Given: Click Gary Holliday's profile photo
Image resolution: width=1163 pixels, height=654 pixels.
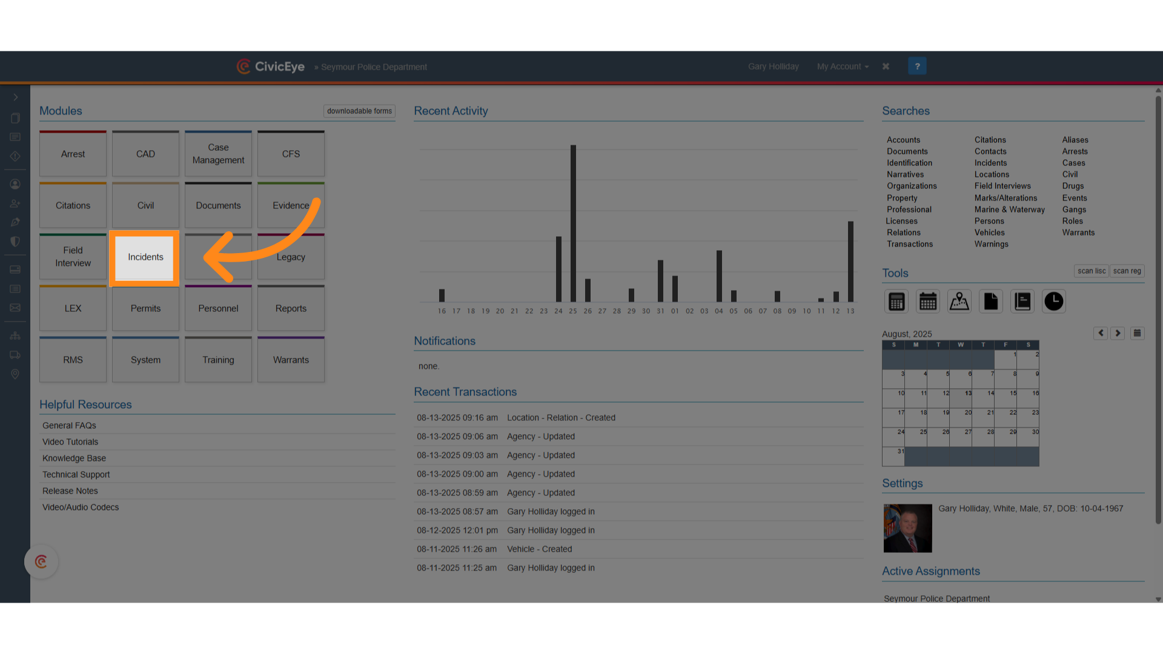Looking at the screenshot, I should [907, 528].
